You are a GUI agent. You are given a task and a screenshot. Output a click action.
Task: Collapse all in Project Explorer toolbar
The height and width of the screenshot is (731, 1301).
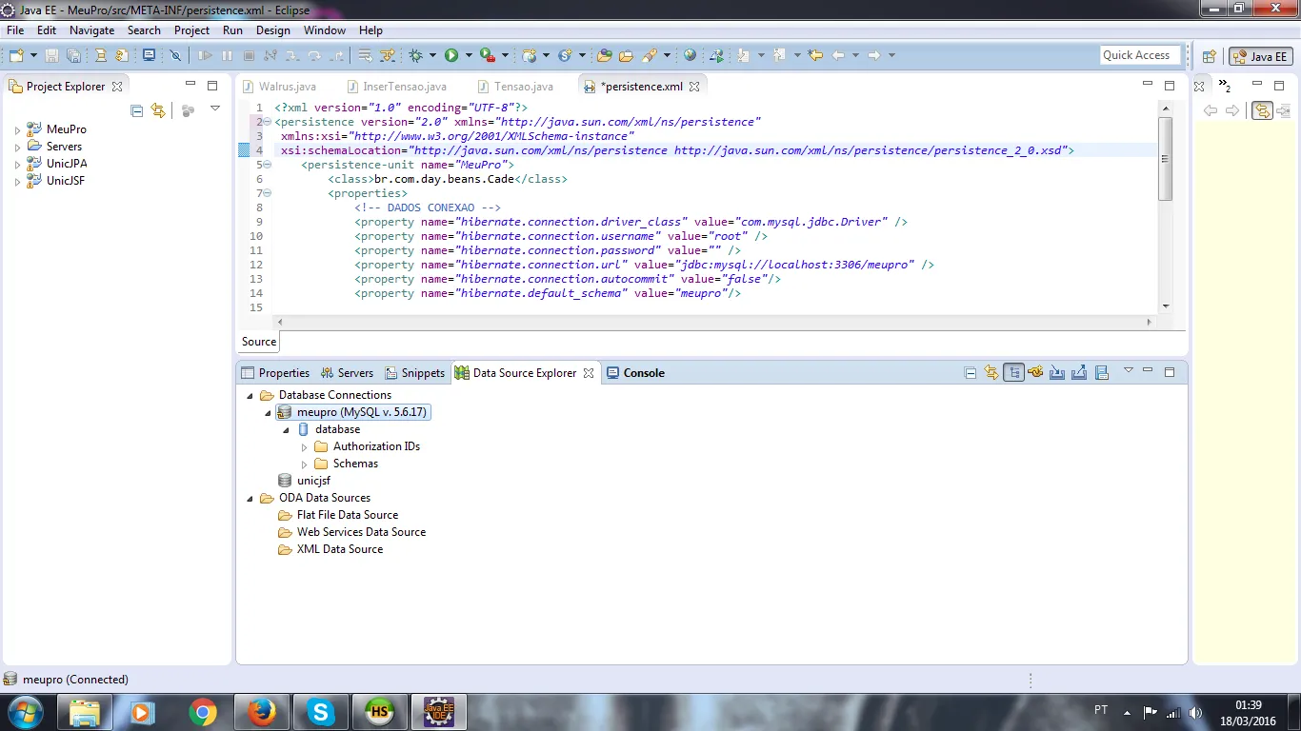tap(137, 110)
